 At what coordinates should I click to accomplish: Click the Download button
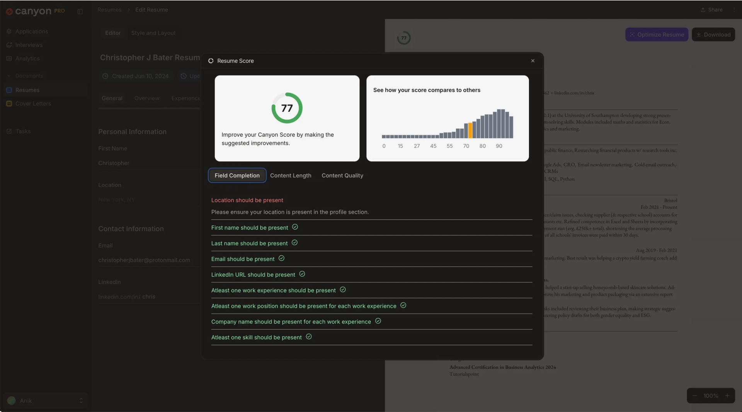pyautogui.click(x=713, y=35)
